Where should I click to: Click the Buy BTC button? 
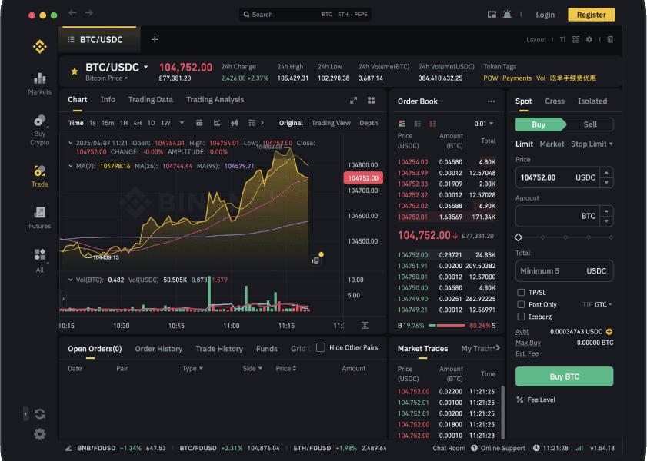pos(564,376)
